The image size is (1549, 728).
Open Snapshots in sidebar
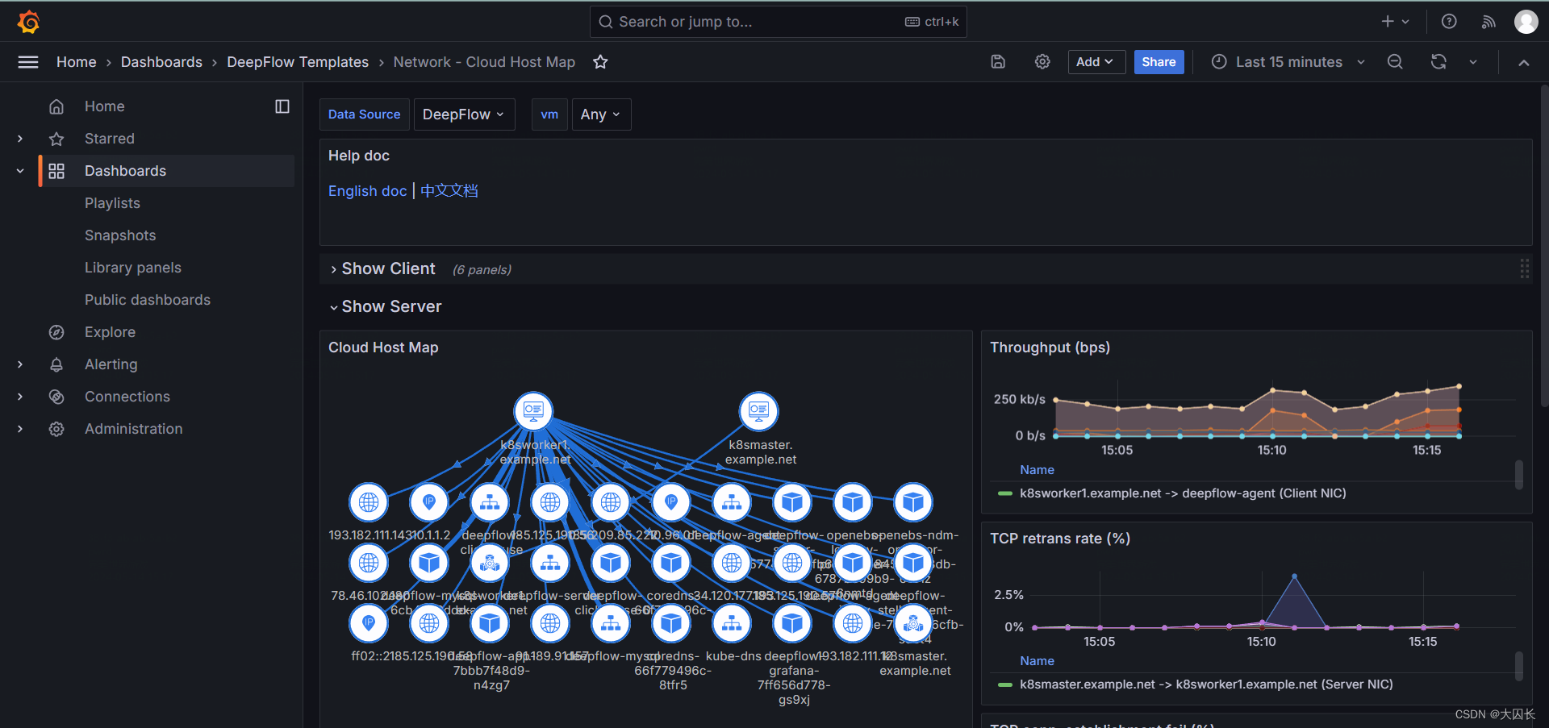(120, 235)
